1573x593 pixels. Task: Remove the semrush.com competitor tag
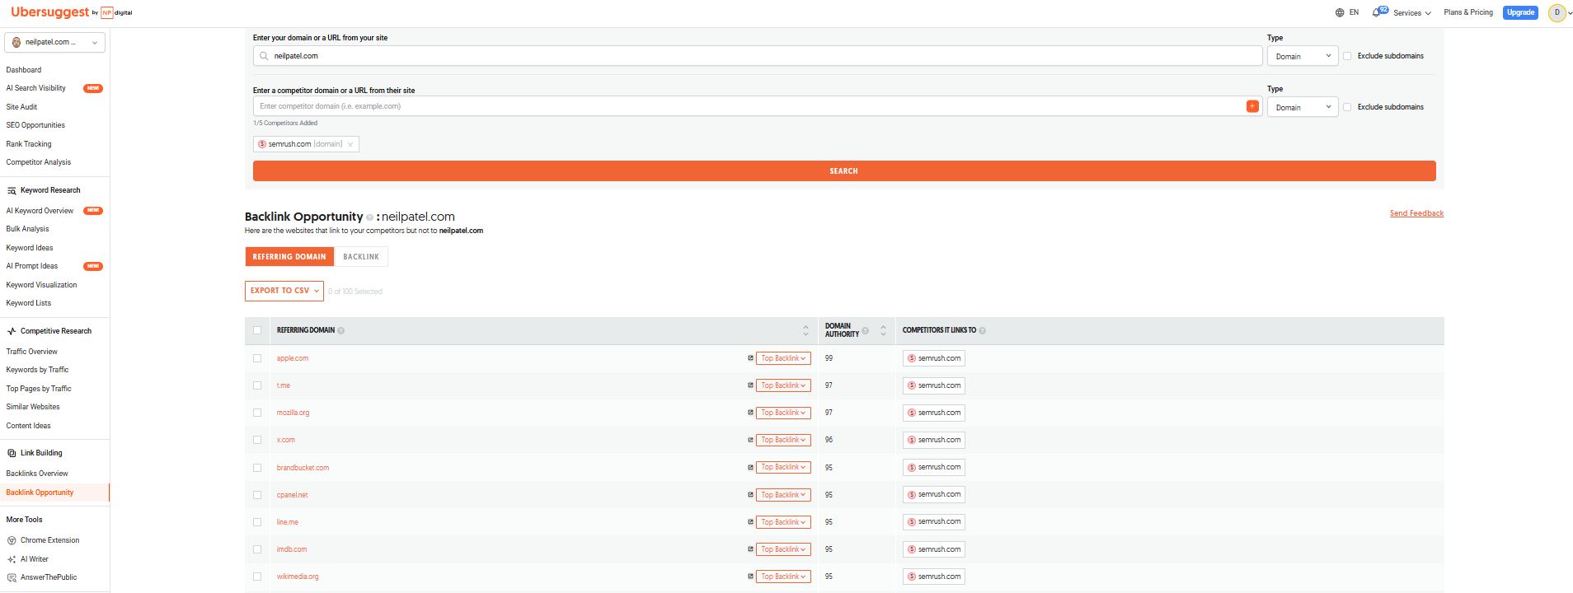click(350, 144)
